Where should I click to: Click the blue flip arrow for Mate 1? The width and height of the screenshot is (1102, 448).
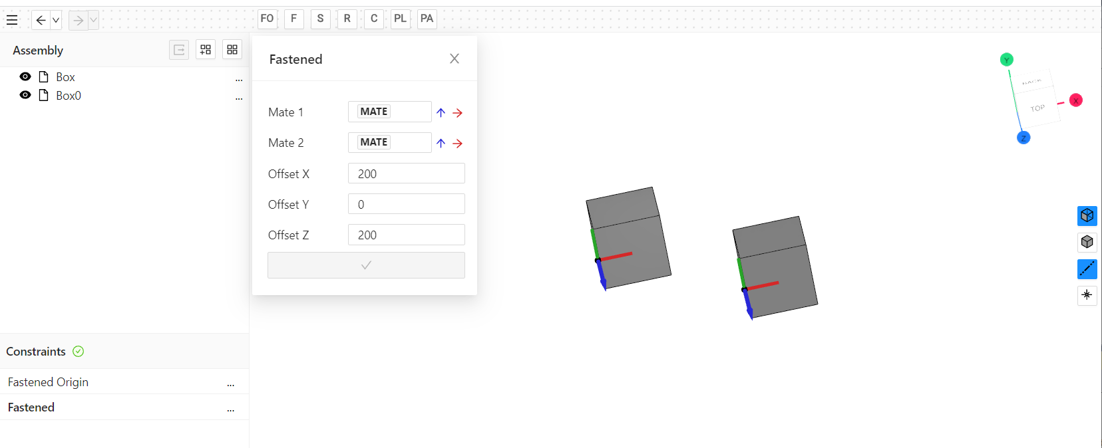(441, 112)
